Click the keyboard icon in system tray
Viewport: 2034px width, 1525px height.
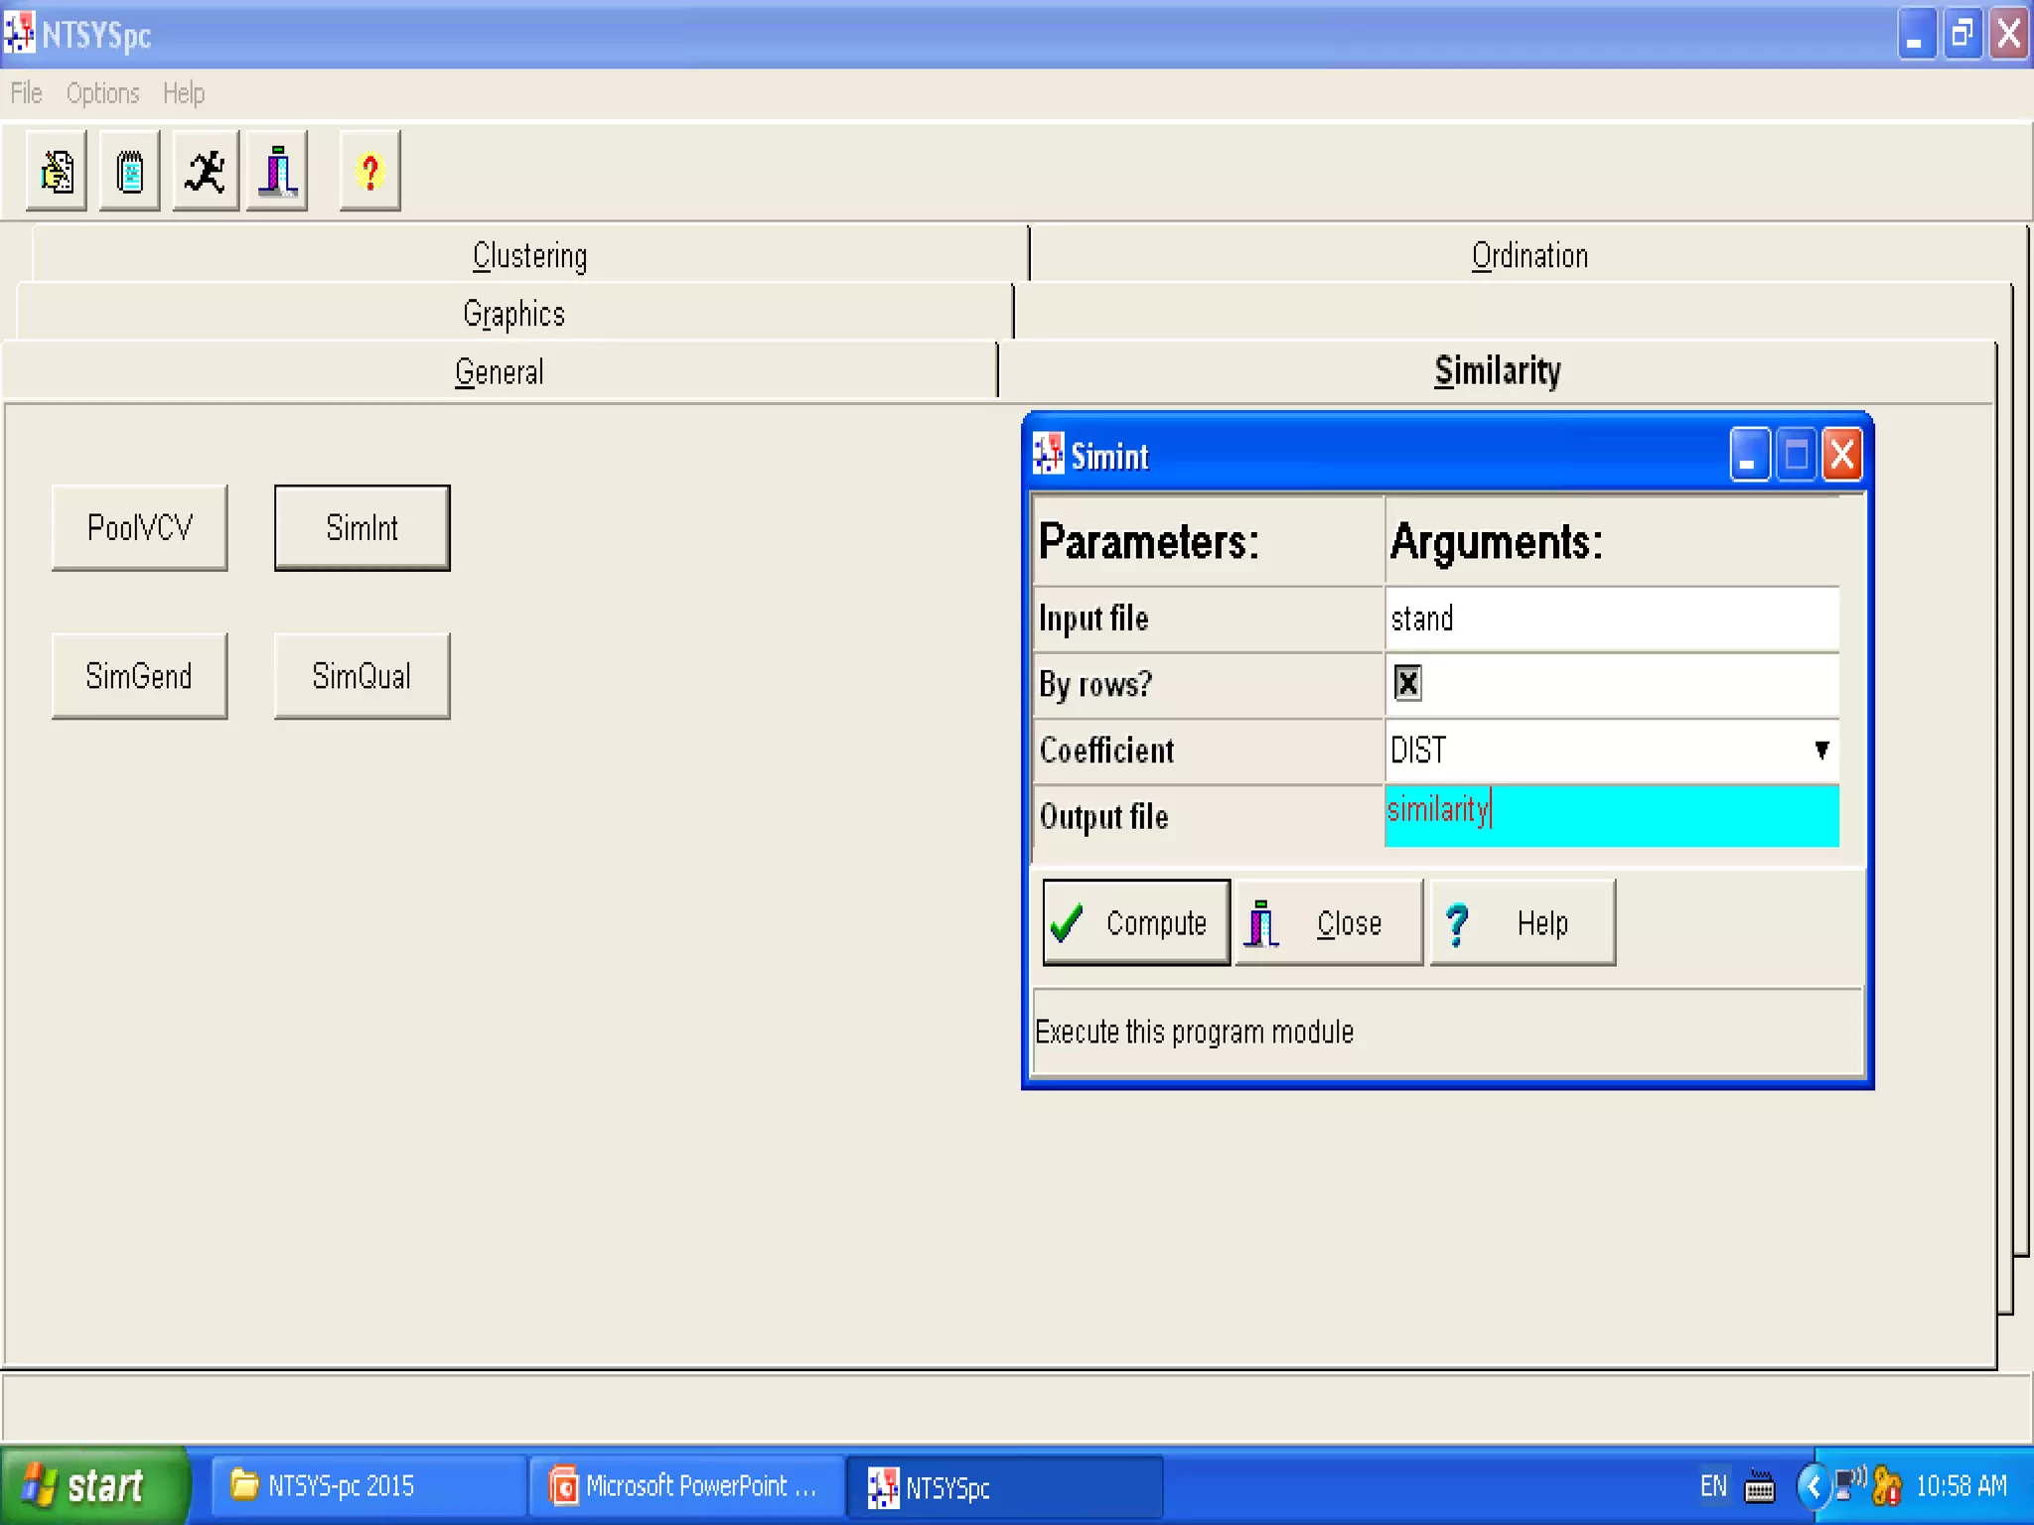1759,1486
